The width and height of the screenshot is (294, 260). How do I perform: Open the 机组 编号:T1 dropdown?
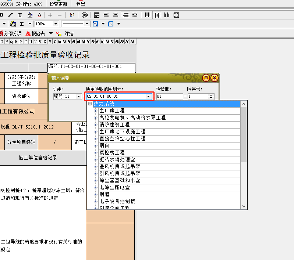(79, 97)
